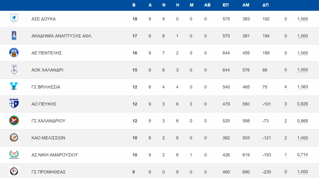319x178 pixels.
Task: Click the ΓΣ ΠΡΟΜΗΘΕΑΣ black circle logo
Action: 14,171
